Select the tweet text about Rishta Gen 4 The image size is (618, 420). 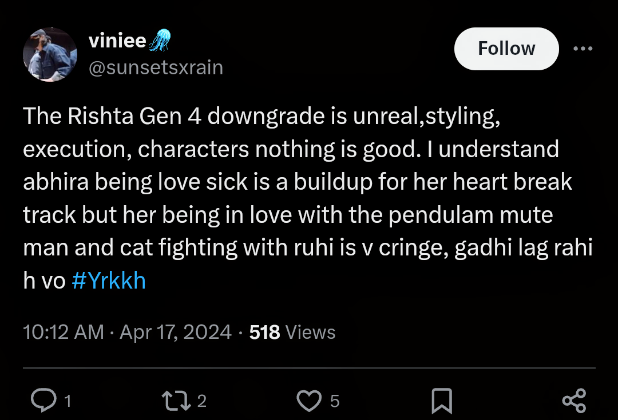coord(308,198)
